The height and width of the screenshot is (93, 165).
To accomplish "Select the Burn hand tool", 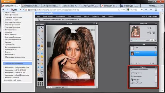I will coord(42,60).
